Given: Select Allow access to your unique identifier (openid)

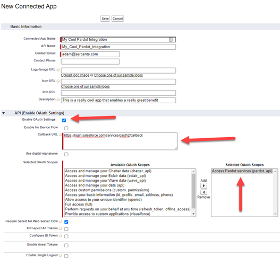Looking at the screenshot, I should [x=104, y=200].
